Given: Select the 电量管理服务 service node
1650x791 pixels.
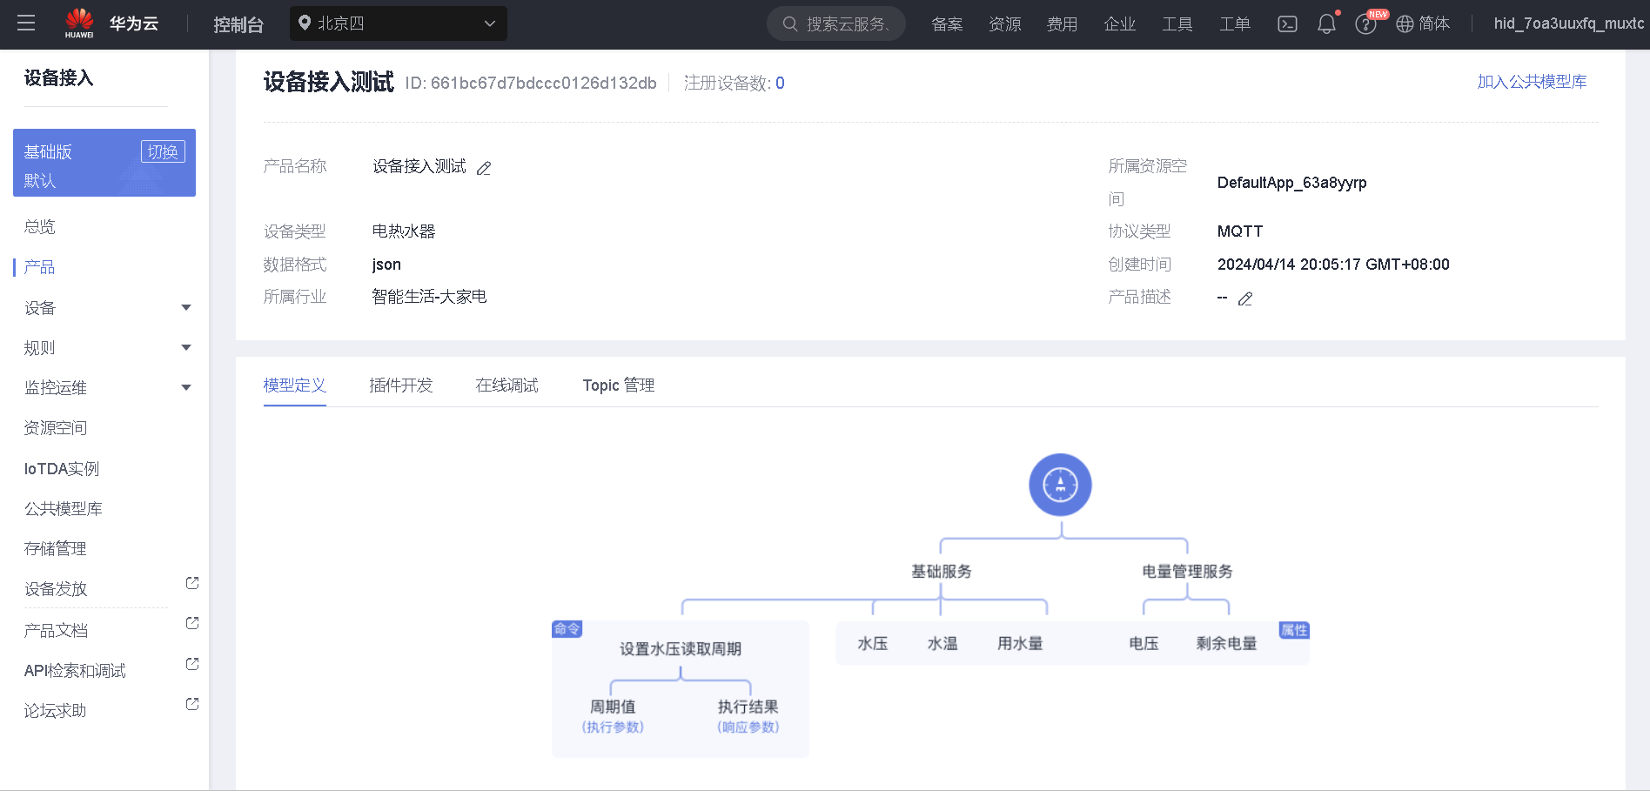Looking at the screenshot, I should [1187, 571].
